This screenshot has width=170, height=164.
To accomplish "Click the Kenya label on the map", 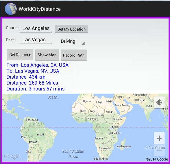I will (x=116, y=127).
